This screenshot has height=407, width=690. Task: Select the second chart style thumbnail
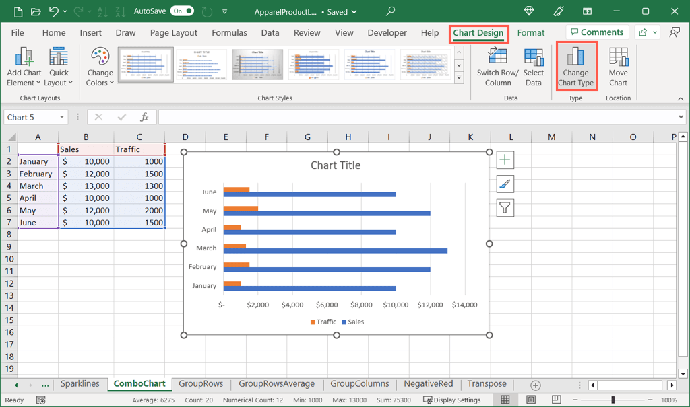[x=201, y=65]
